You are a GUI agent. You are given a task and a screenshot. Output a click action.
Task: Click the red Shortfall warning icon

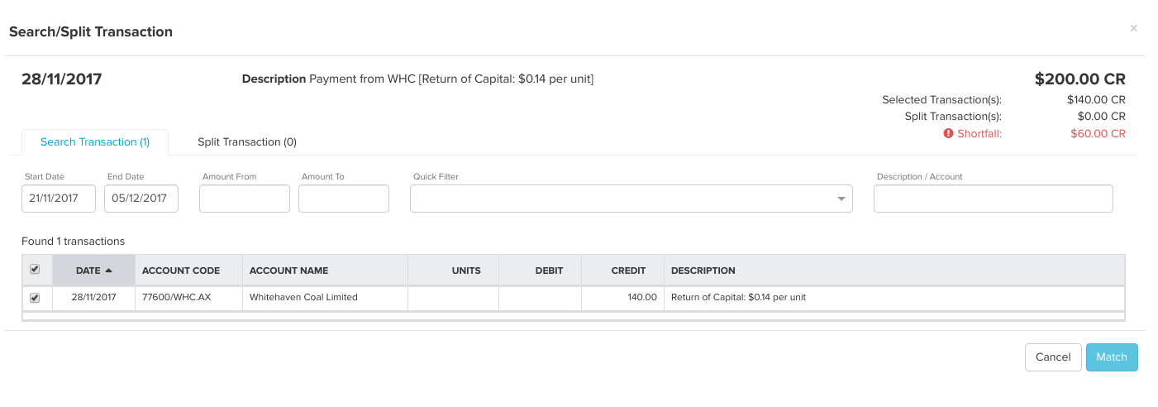pos(948,134)
